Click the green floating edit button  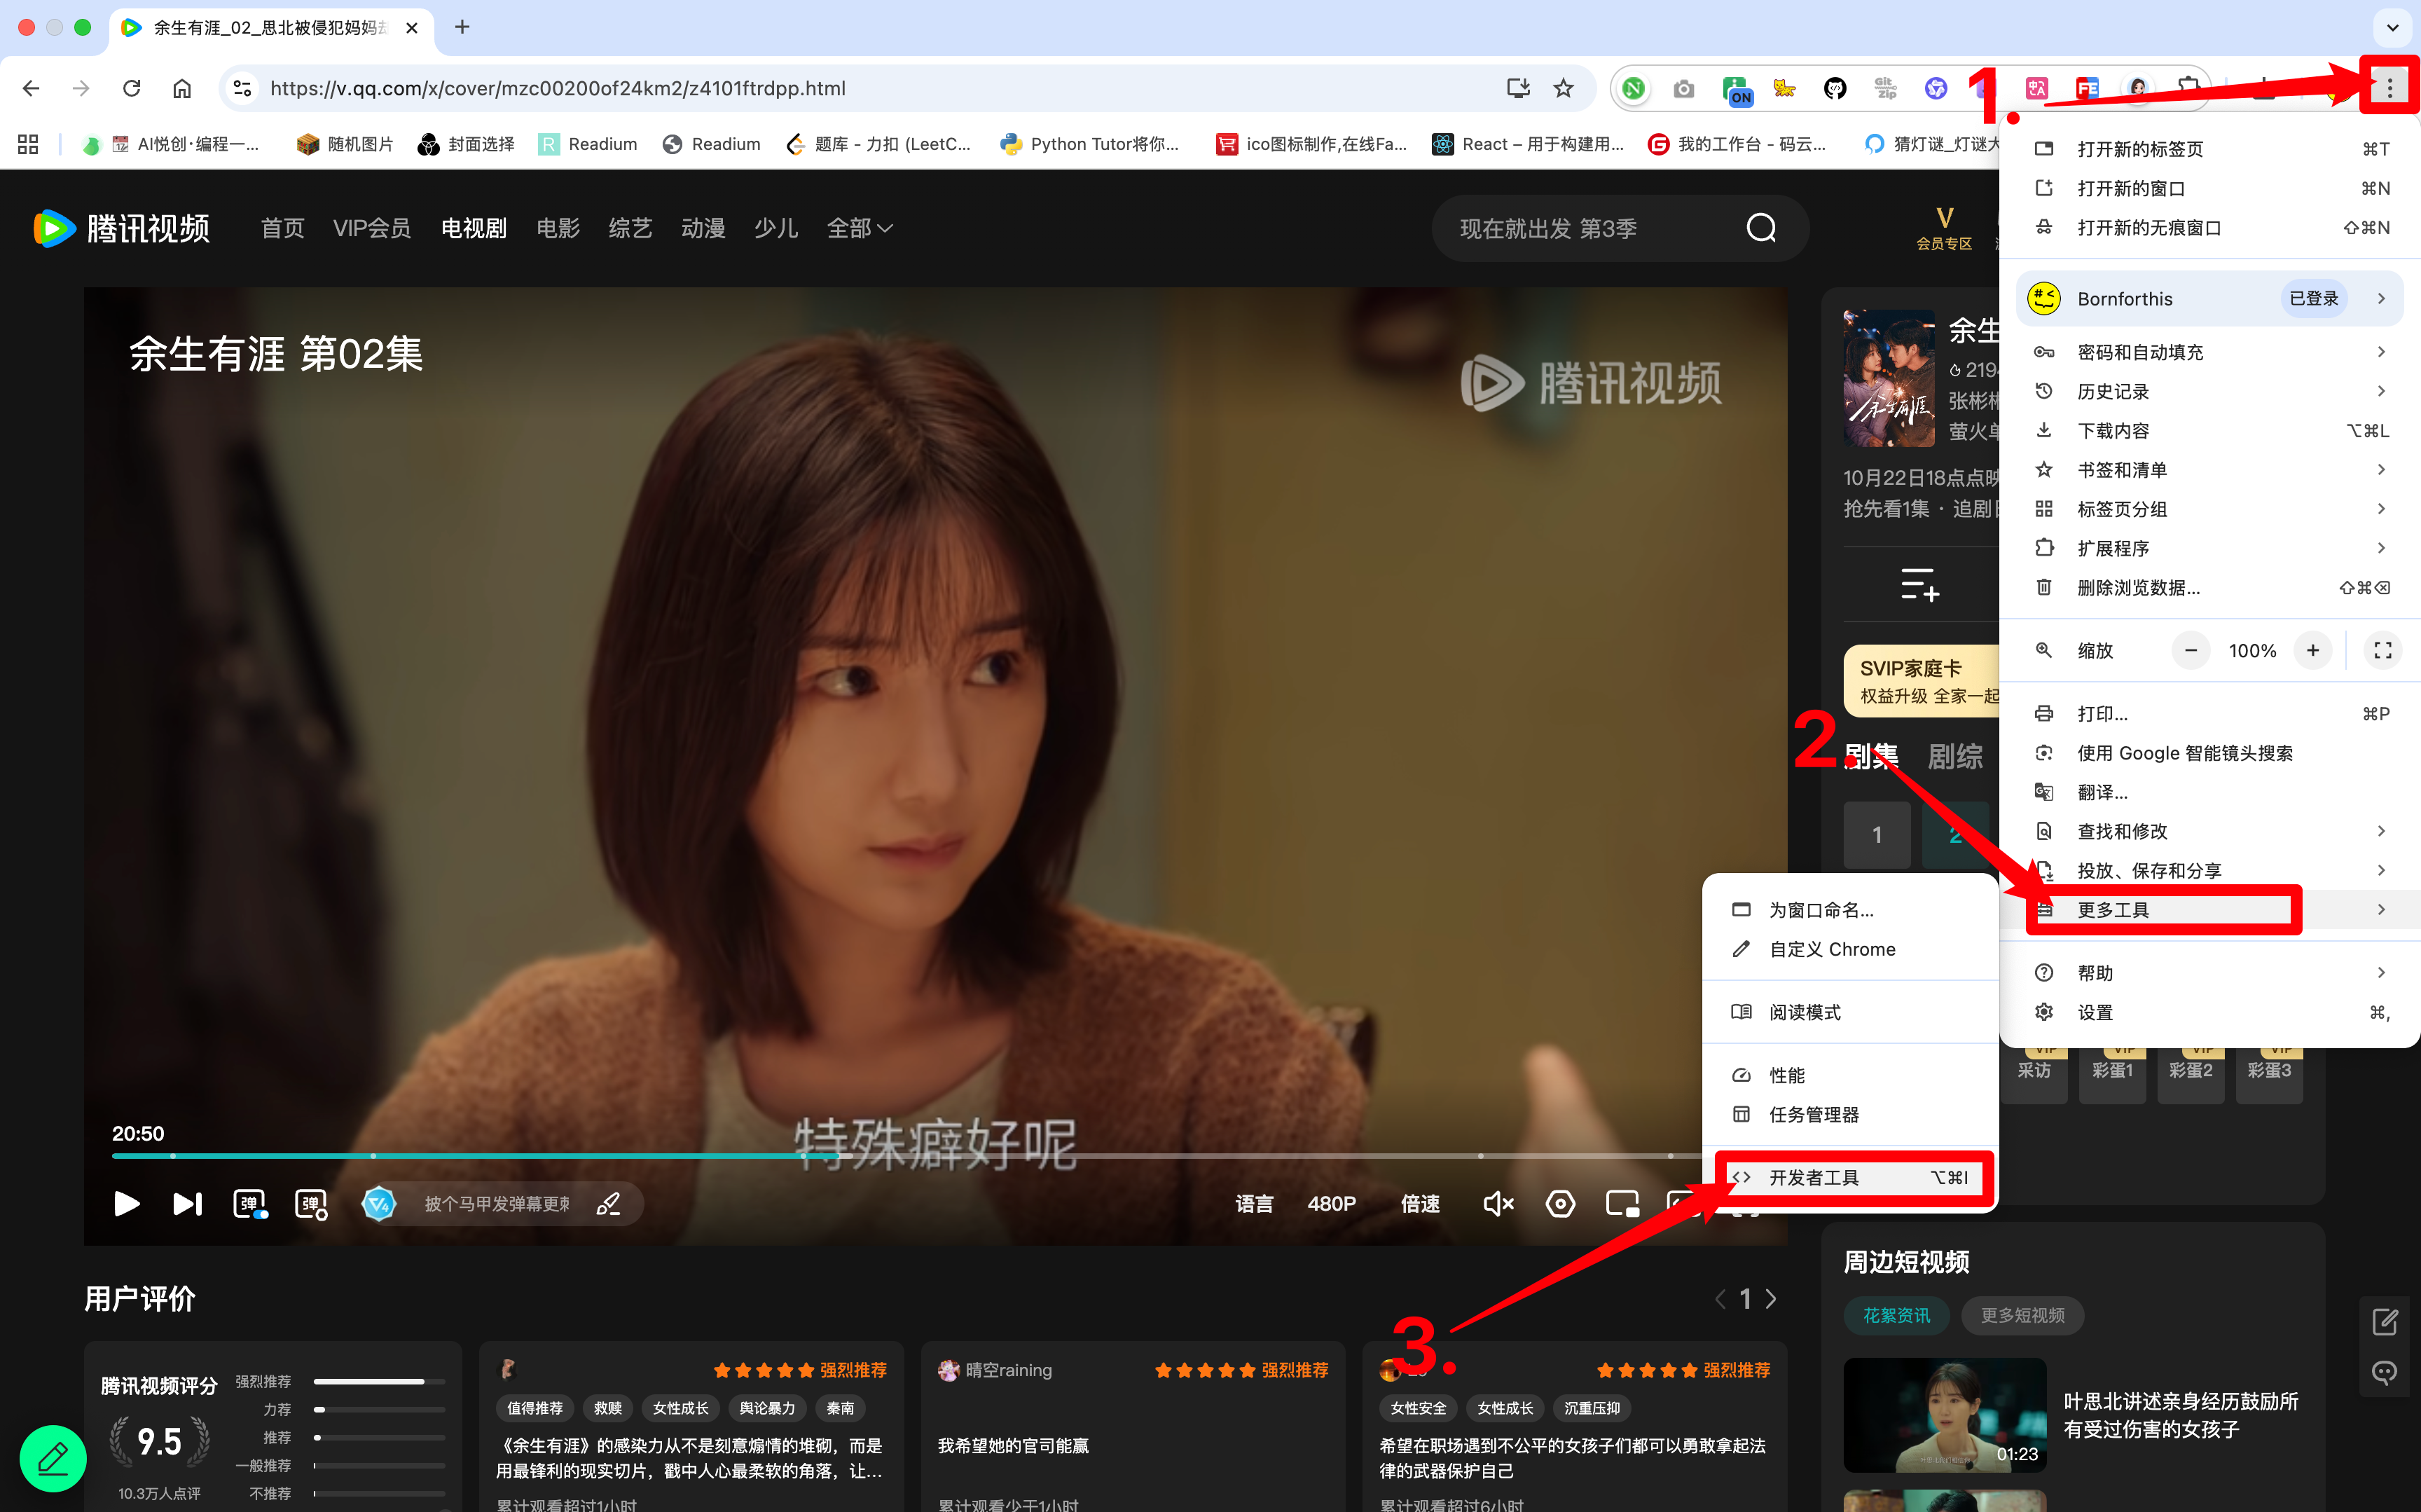click(x=53, y=1458)
